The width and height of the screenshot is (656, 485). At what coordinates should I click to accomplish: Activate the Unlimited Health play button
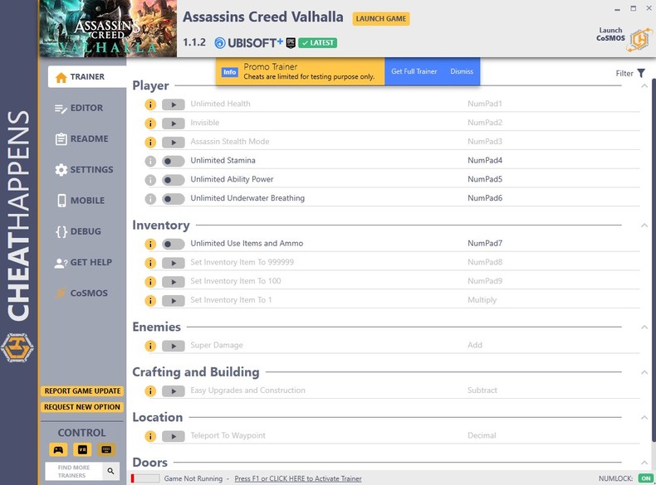click(174, 104)
